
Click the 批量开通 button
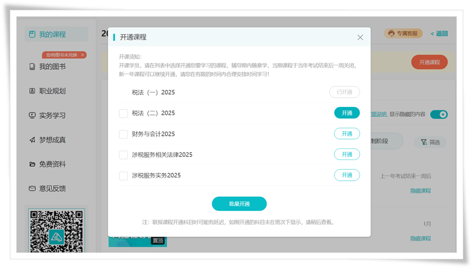coord(239,204)
